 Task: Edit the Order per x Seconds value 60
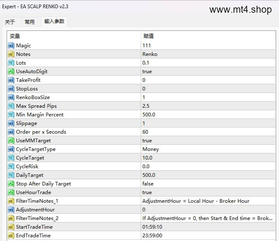click(x=208, y=132)
